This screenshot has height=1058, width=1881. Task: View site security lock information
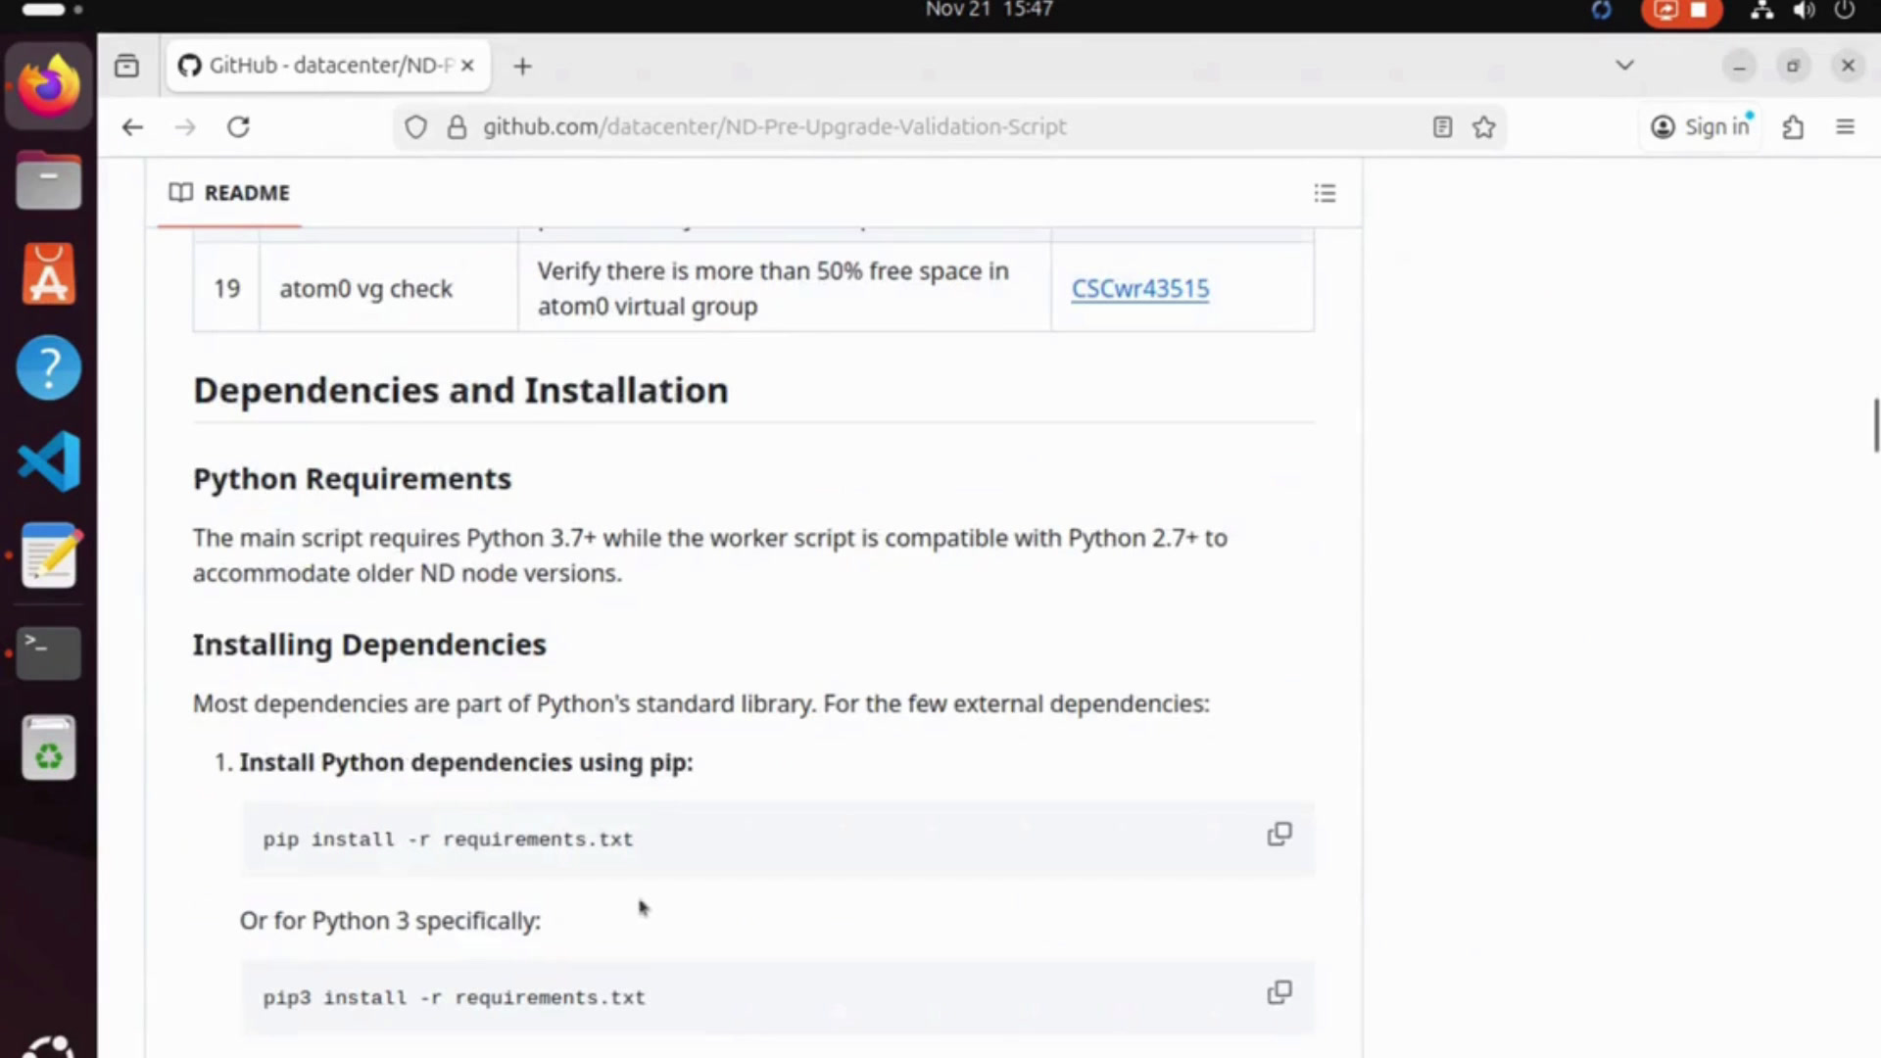(457, 126)
